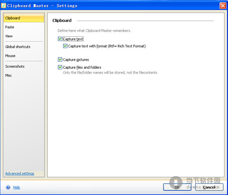Disable the Capture pictures checkbox
Screen dimensions: 228x195
coord(60,60)
